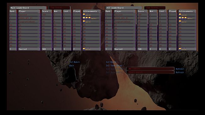Go Back from the leaderboard menu

71,65
